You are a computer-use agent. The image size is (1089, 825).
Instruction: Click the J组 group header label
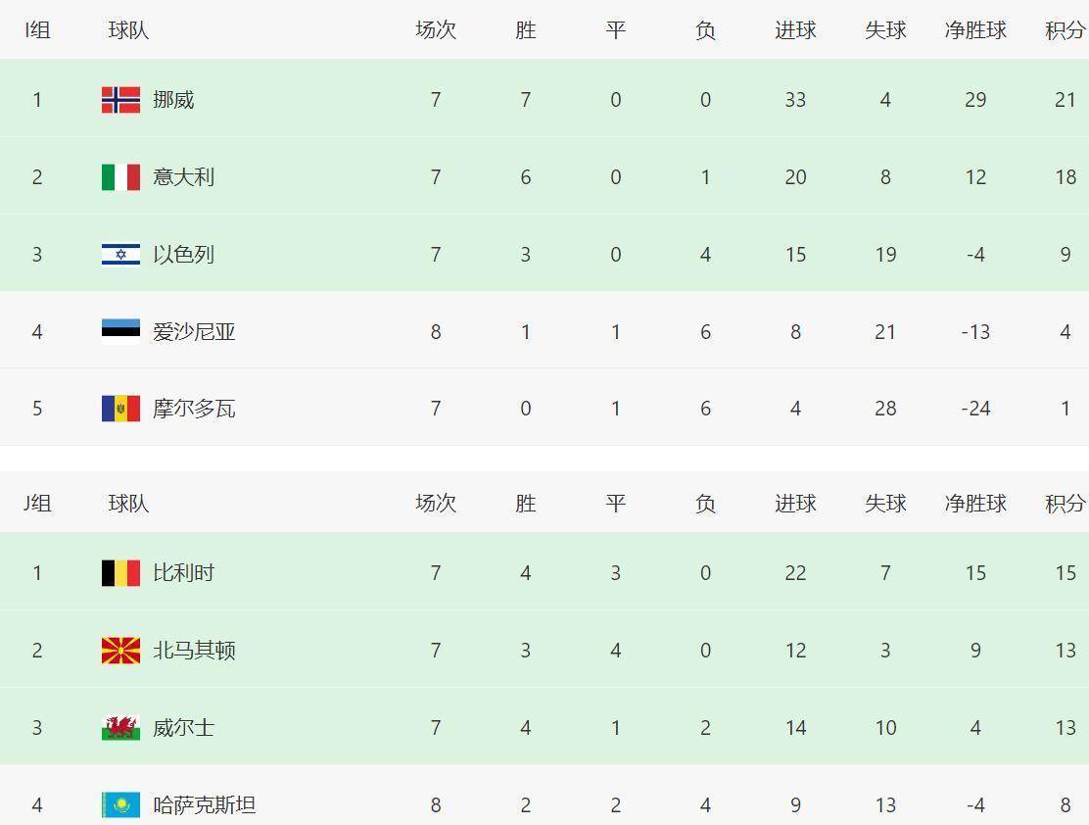(37, 504)
